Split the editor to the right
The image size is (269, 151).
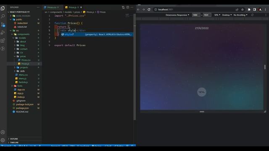(128, 7)
